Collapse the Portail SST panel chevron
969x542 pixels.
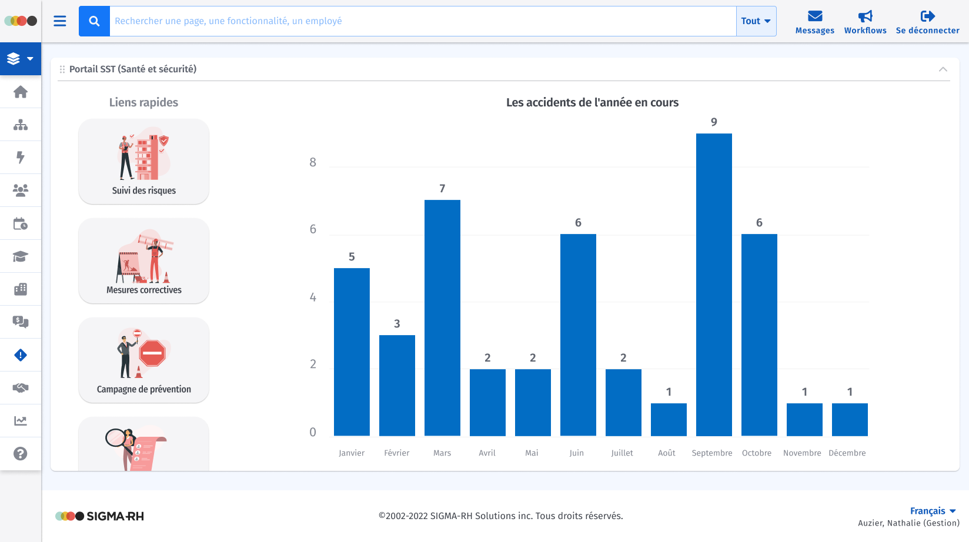(x=943, y=69)
